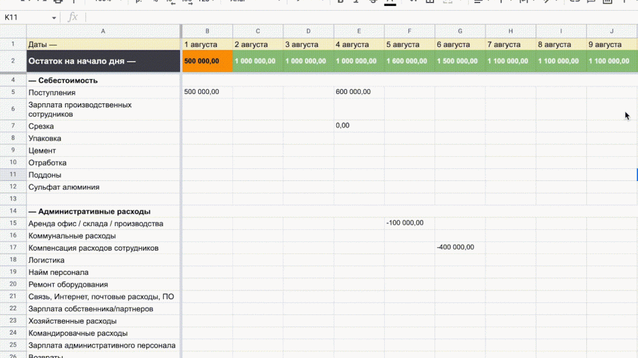
Task: Click the orange 500 000,00 balance cell
Action: click(208, 61)
